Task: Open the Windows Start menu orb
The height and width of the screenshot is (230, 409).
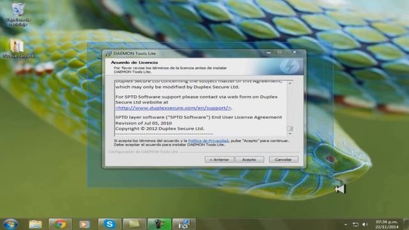Action: point(10,224)
